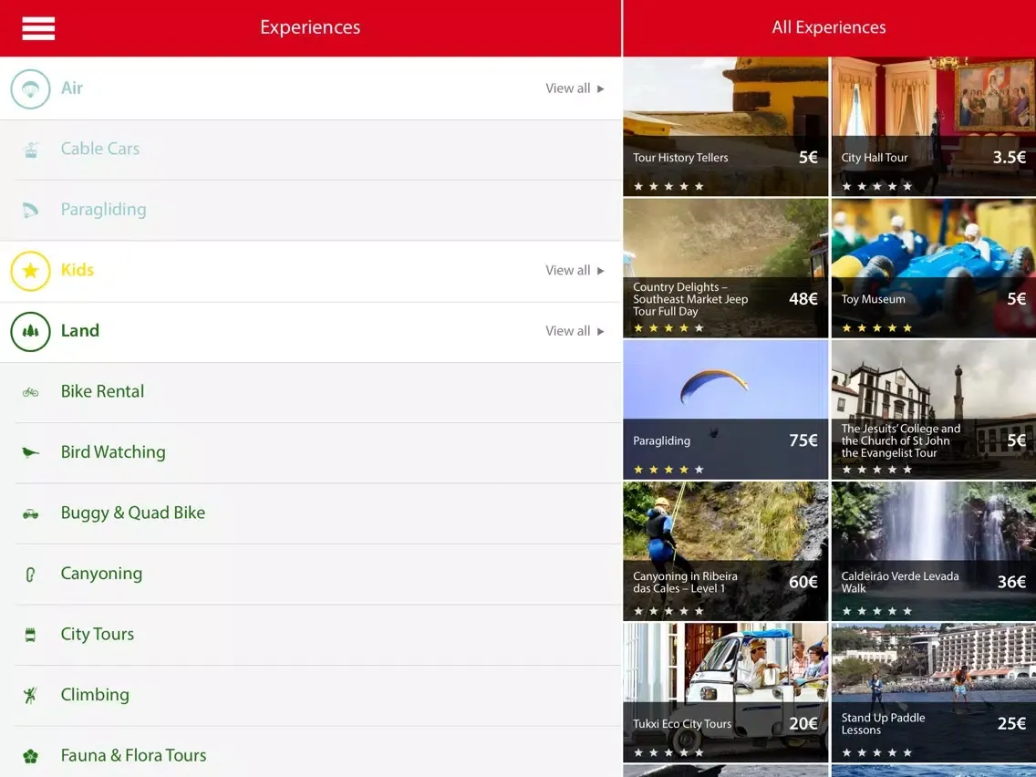Tap the Canyoning carabiner icon
1036x777 pixels.
click(x=30, y=575)
